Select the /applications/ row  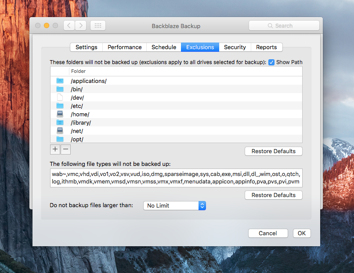click(176, 81)
